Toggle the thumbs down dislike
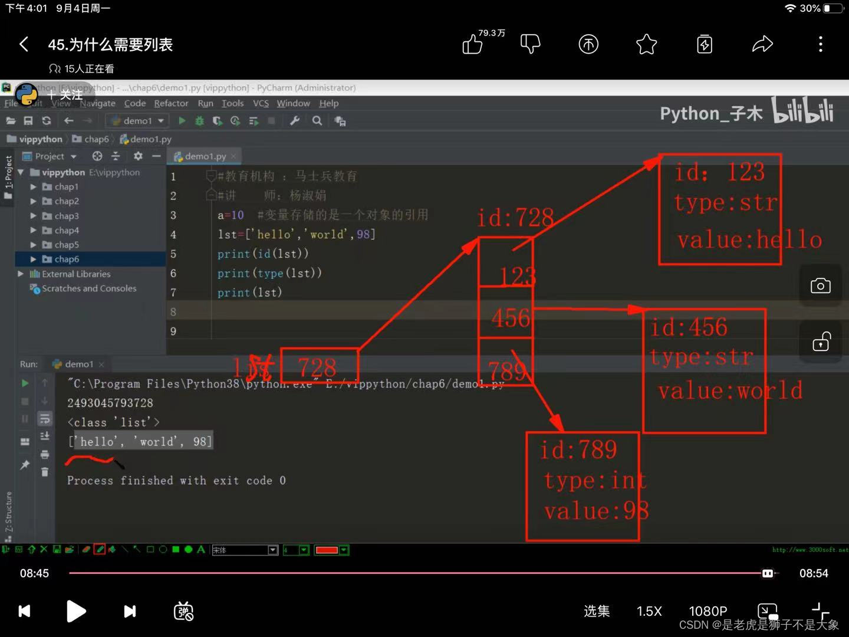Screen dimensions: 849x637 click(530, 44)
